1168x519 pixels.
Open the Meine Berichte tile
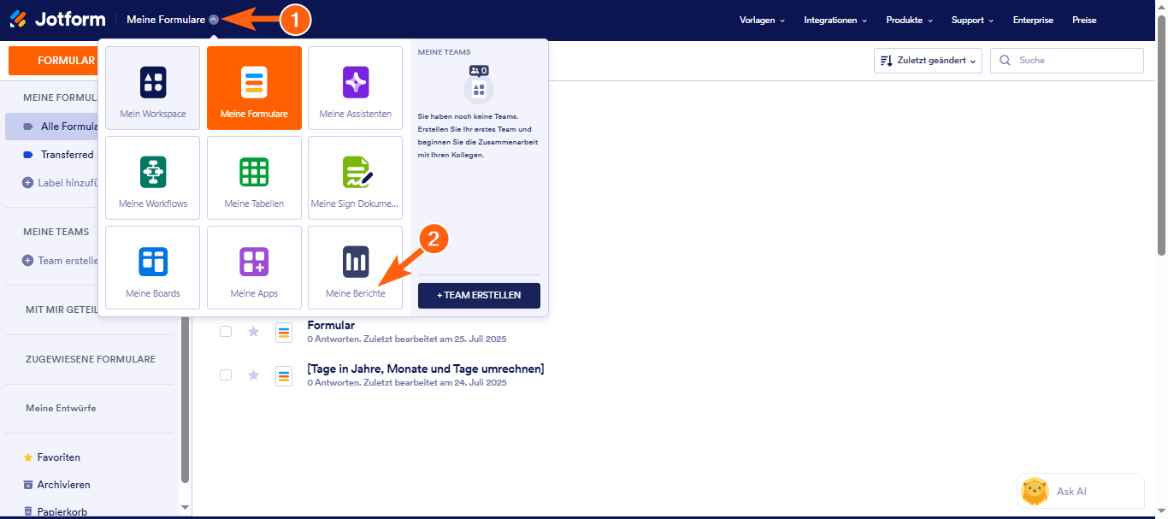click(355, 268)
